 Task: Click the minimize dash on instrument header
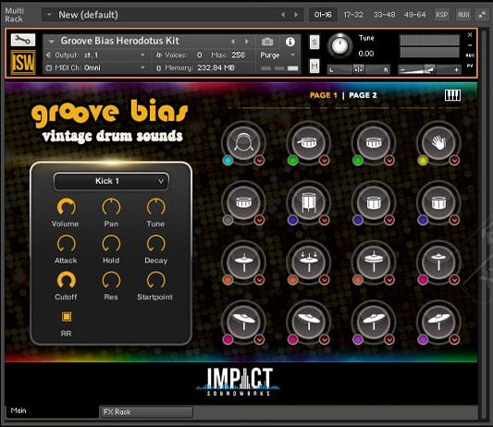tap(470, 45)
